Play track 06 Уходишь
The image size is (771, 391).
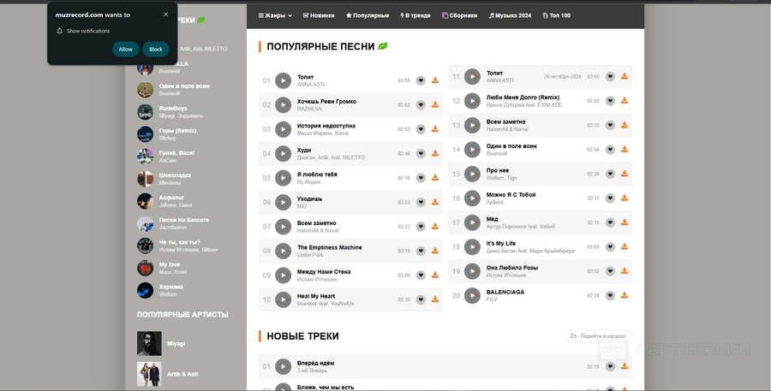284,203
